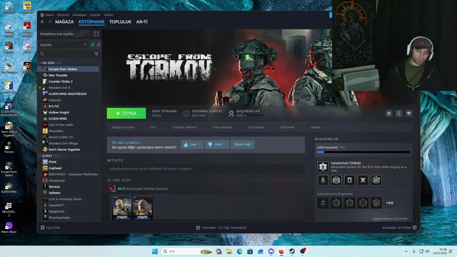Click the globe grid achievement icon

point(336,180)
